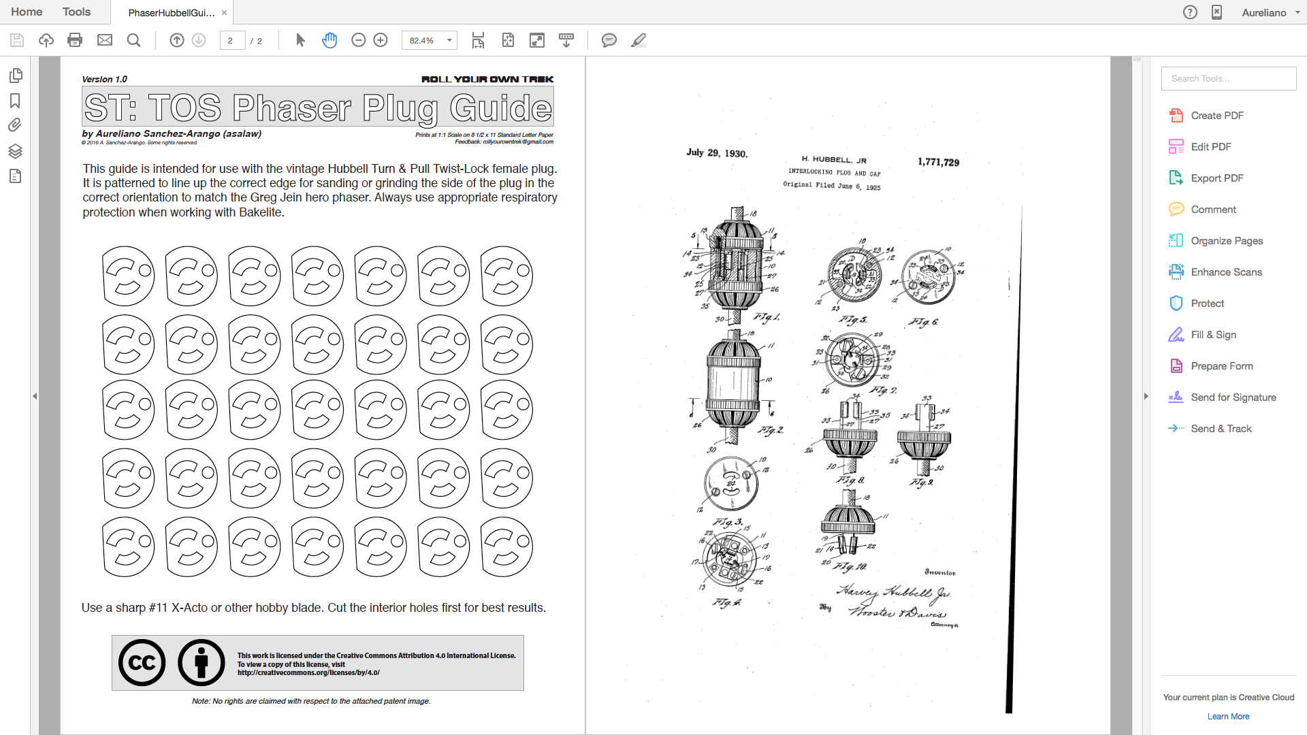
Task: Open page thumbnails panel icon
Action: coord(16,76)
